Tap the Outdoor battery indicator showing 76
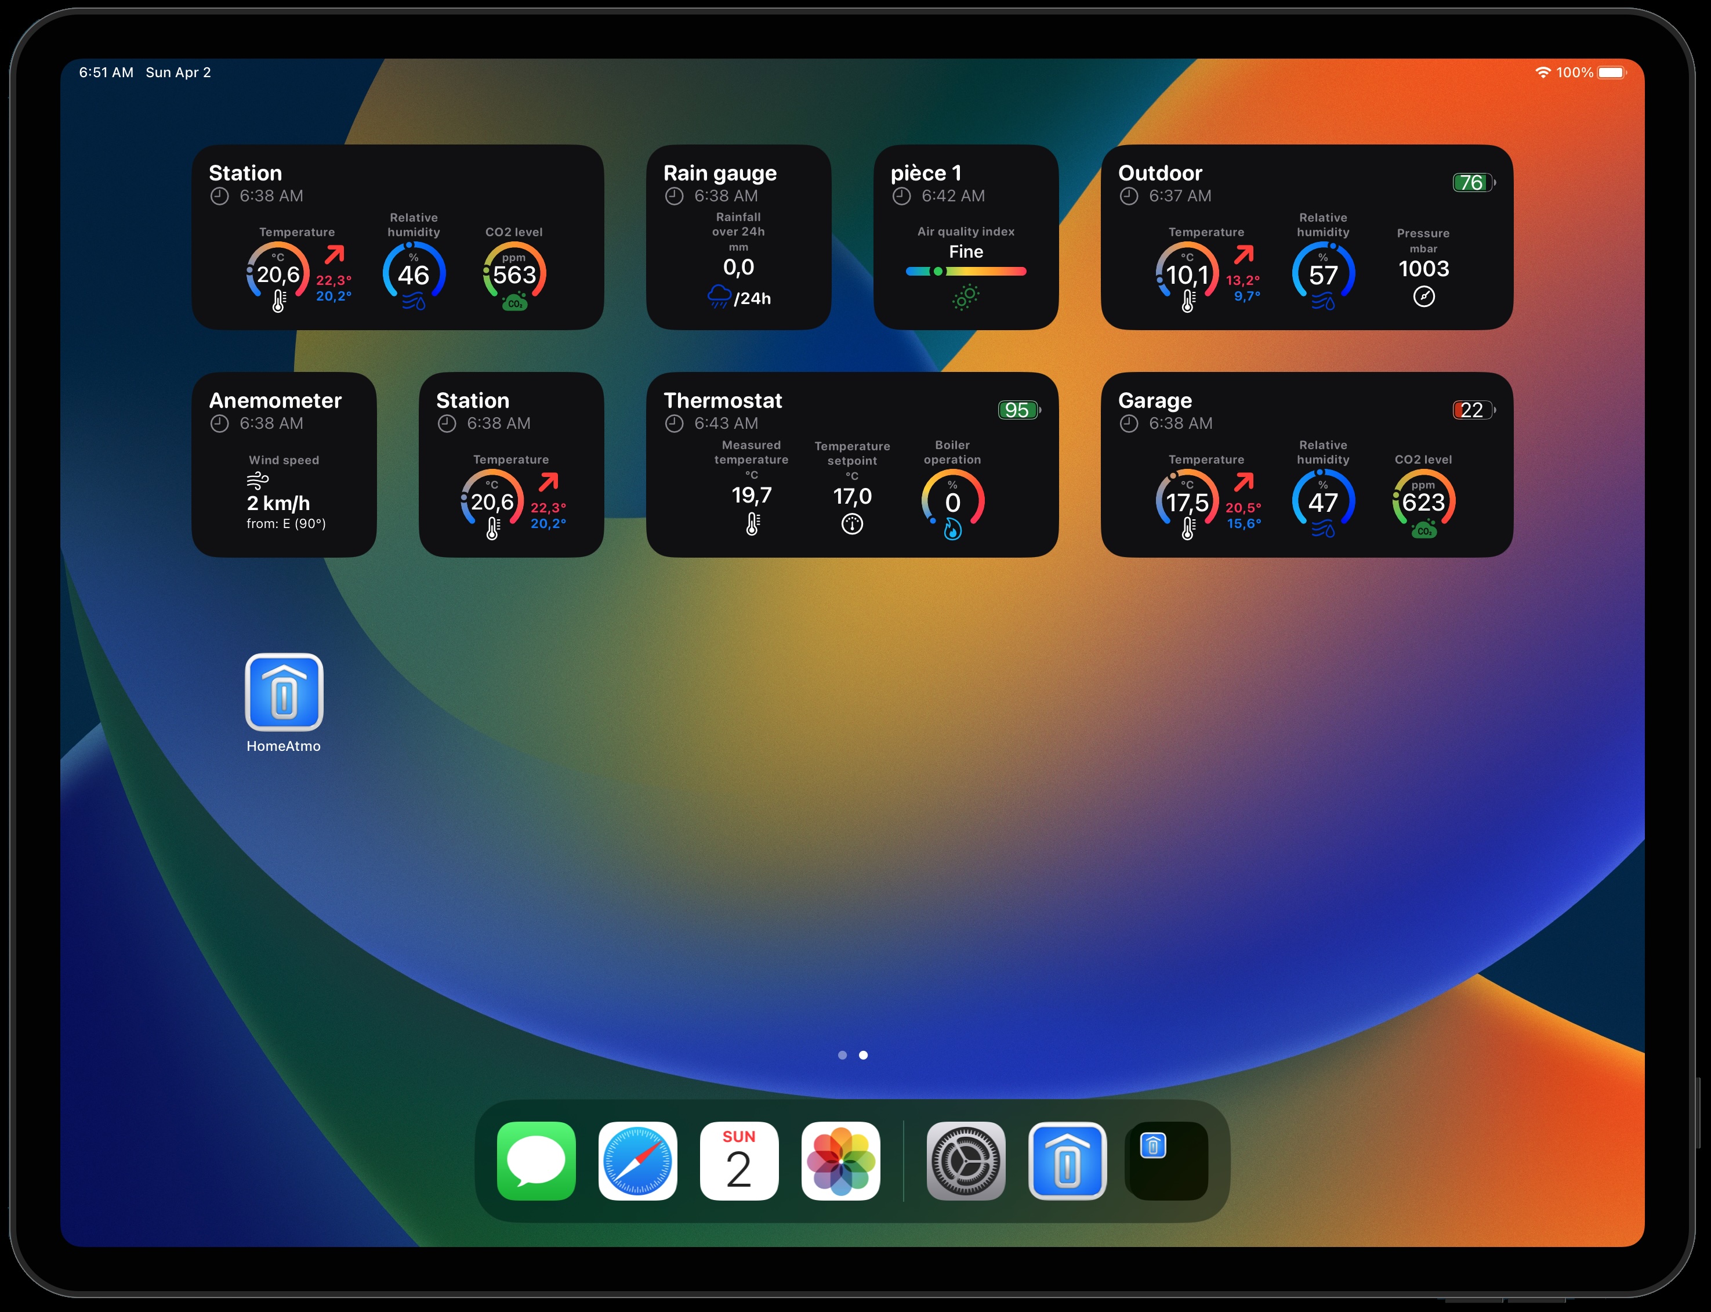1711x1312 pixels. (x=1472, y=183)
